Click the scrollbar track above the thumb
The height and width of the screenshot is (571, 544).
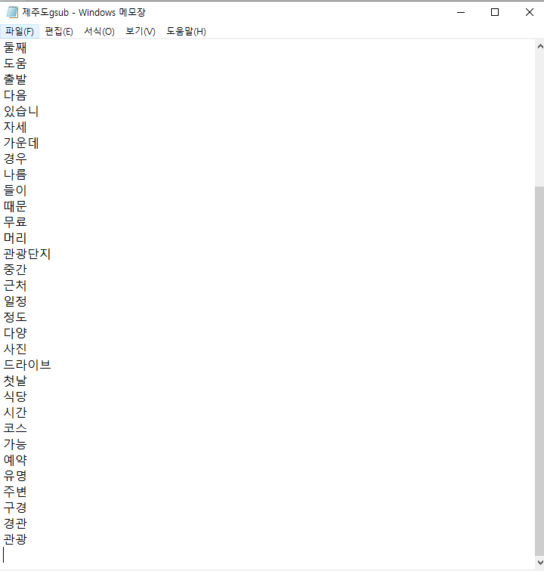539,119
